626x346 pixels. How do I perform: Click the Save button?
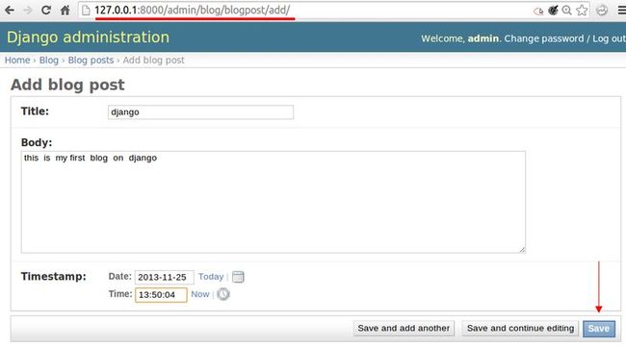coord(599,329)
